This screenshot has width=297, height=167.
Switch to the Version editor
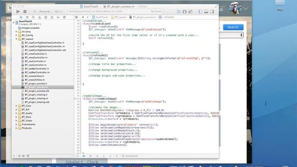[190, 12]
